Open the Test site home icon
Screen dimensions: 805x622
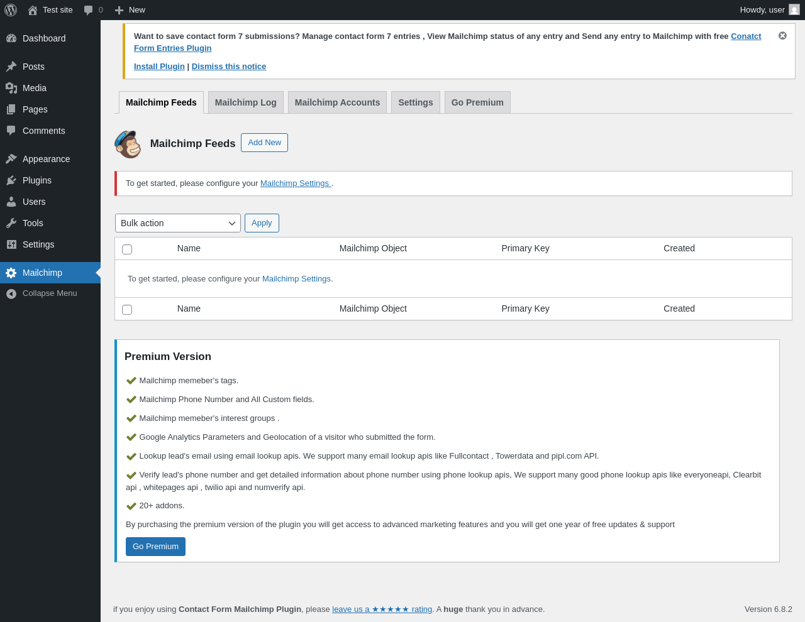pos(33,10)
